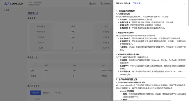This screenshot has width=189, height=101.
Task: Click the 类别分布不均 bullet text
Action: click(125, 38)
